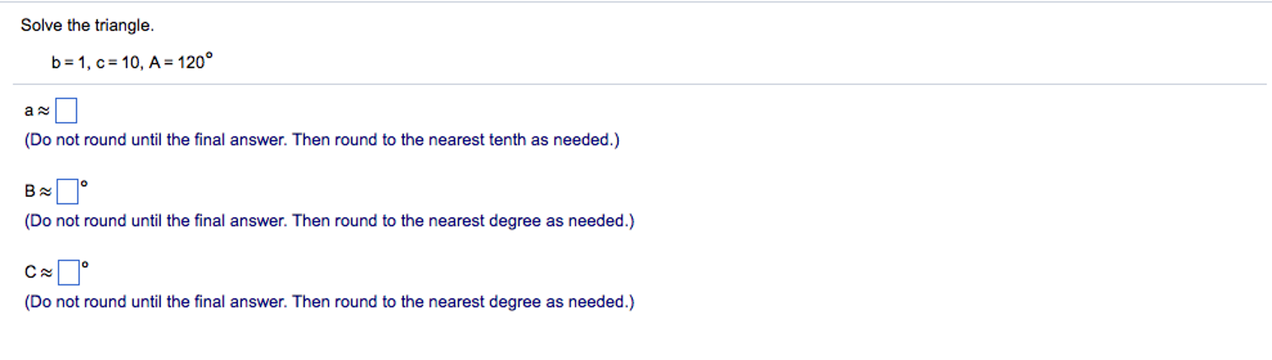Click the nearest tenth rounding instruction
Image resolution: width=1272 pixels, height=360 pixels.
(x=322, y=140)
